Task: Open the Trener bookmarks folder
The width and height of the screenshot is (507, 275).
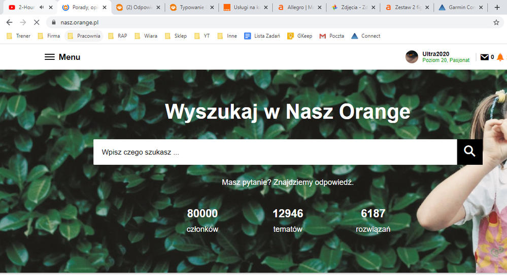Action: (19, 36)
